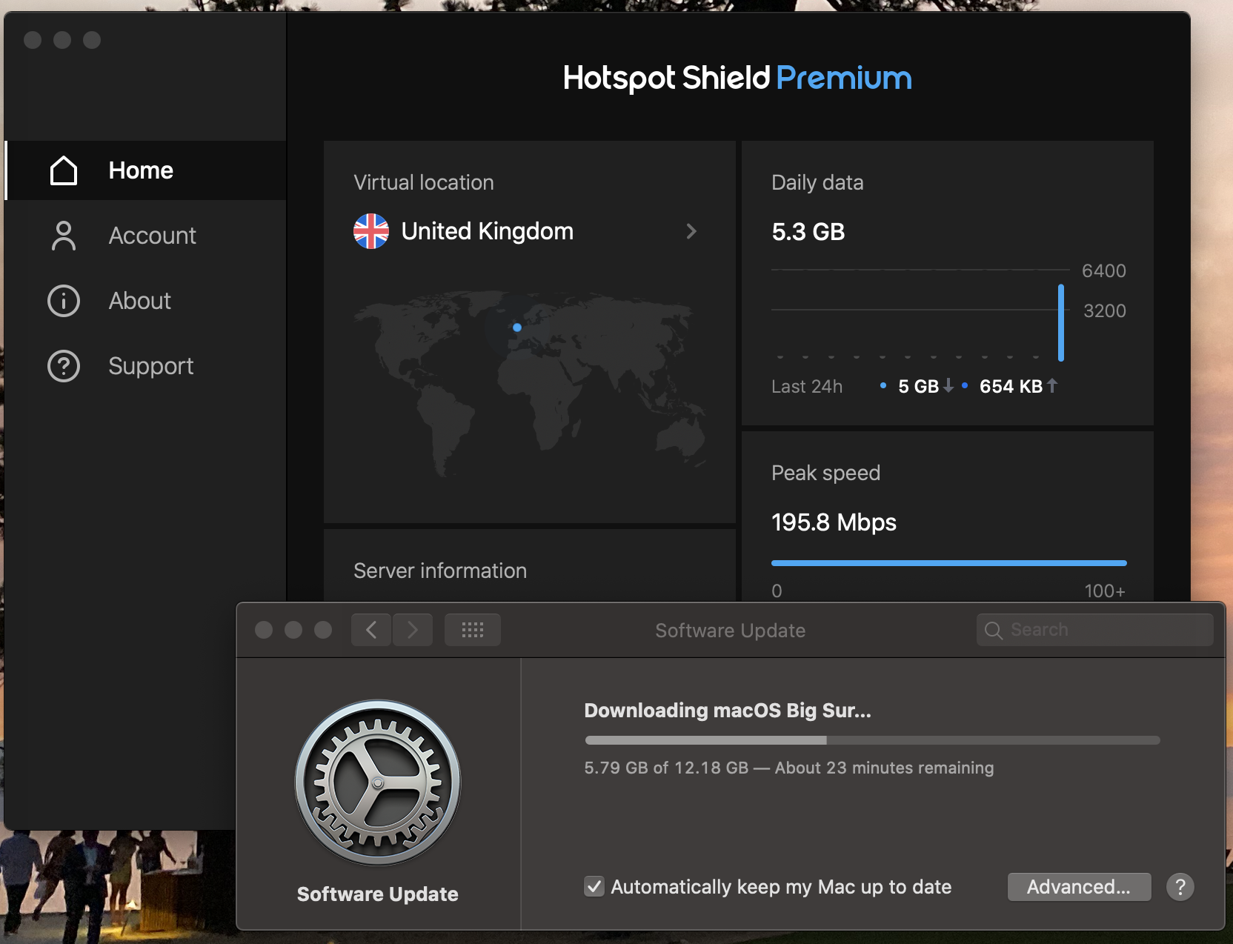Click the Software Update gear icon

point(378,782)
